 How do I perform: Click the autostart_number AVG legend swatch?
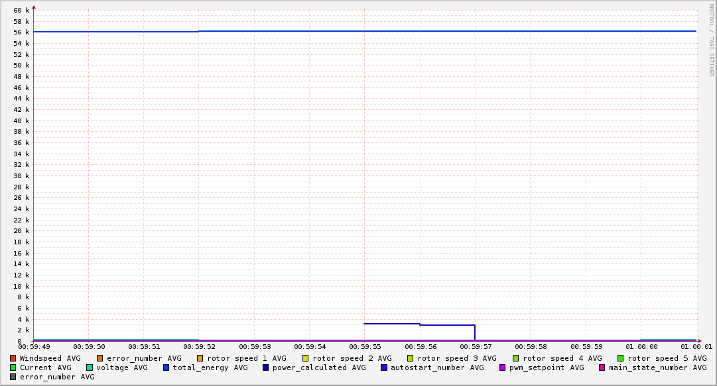click(384, 367)
